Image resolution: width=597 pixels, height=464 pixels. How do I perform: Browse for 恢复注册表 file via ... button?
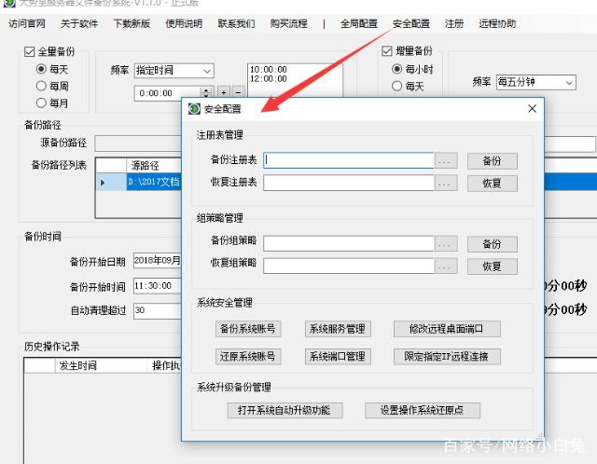pyautogui.click(x=446, y=184)
